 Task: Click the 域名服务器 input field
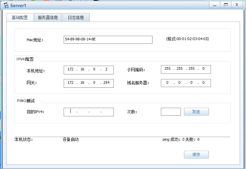tap(186, 83)
